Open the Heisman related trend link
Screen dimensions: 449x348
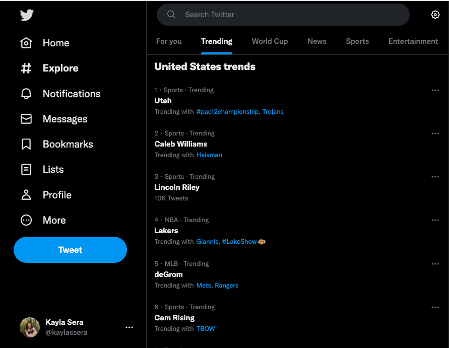[x=209, y=155]
